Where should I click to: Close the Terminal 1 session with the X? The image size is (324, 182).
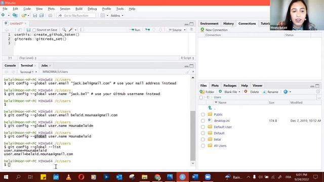click(193, 72)
